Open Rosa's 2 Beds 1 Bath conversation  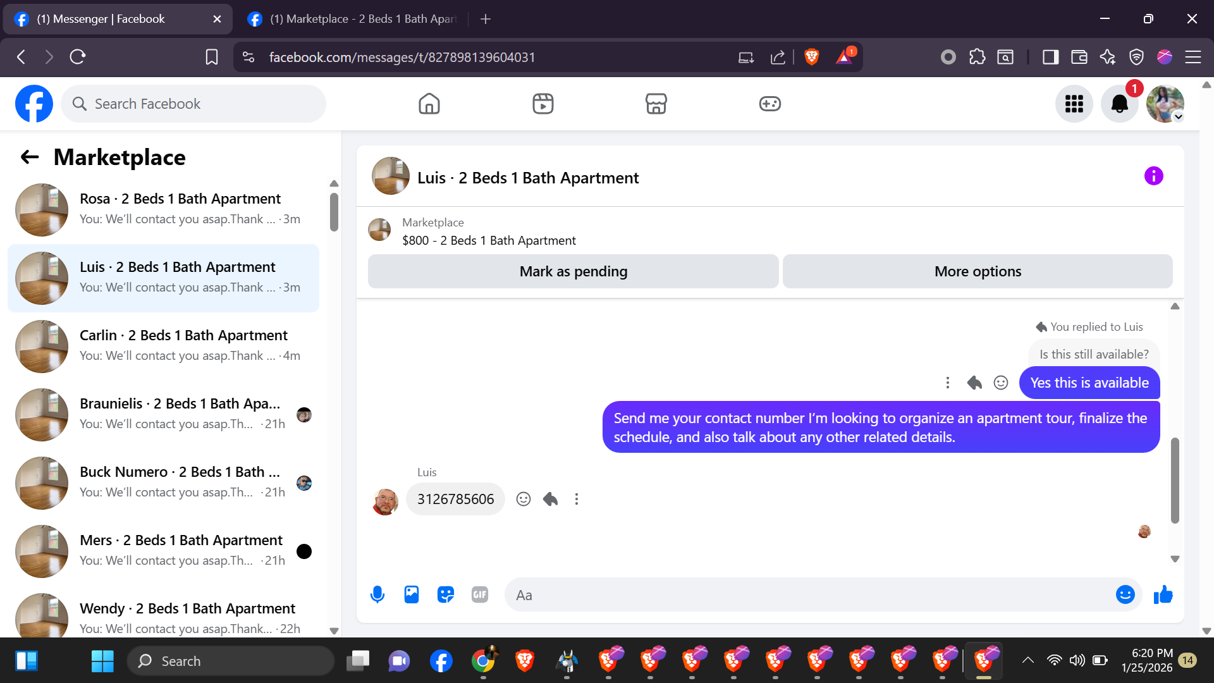(x=164, y=210)
